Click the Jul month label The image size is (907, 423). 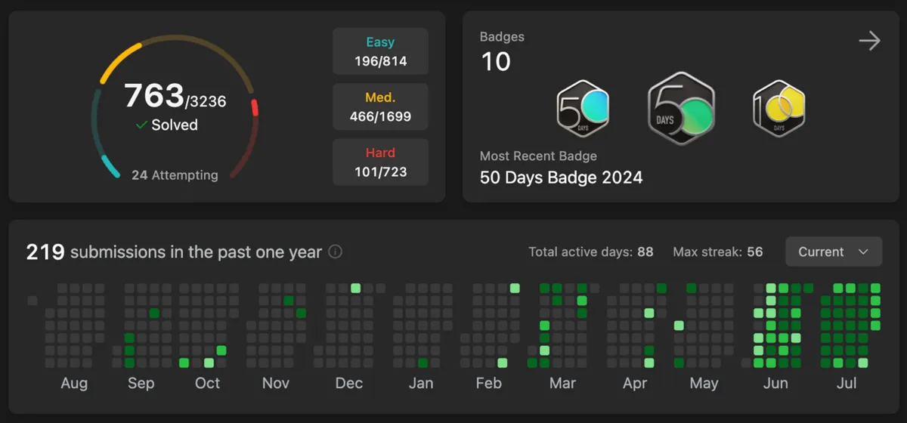pos(847,383)
